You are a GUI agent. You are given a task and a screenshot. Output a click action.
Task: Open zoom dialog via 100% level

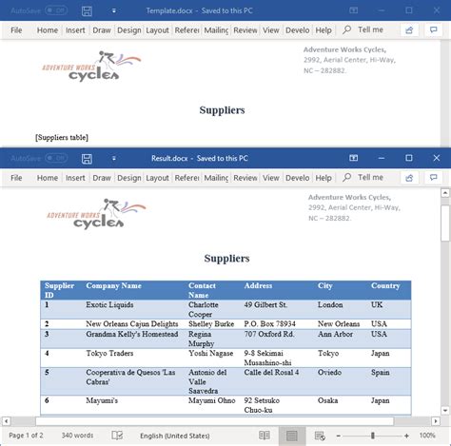pos(427,436)
